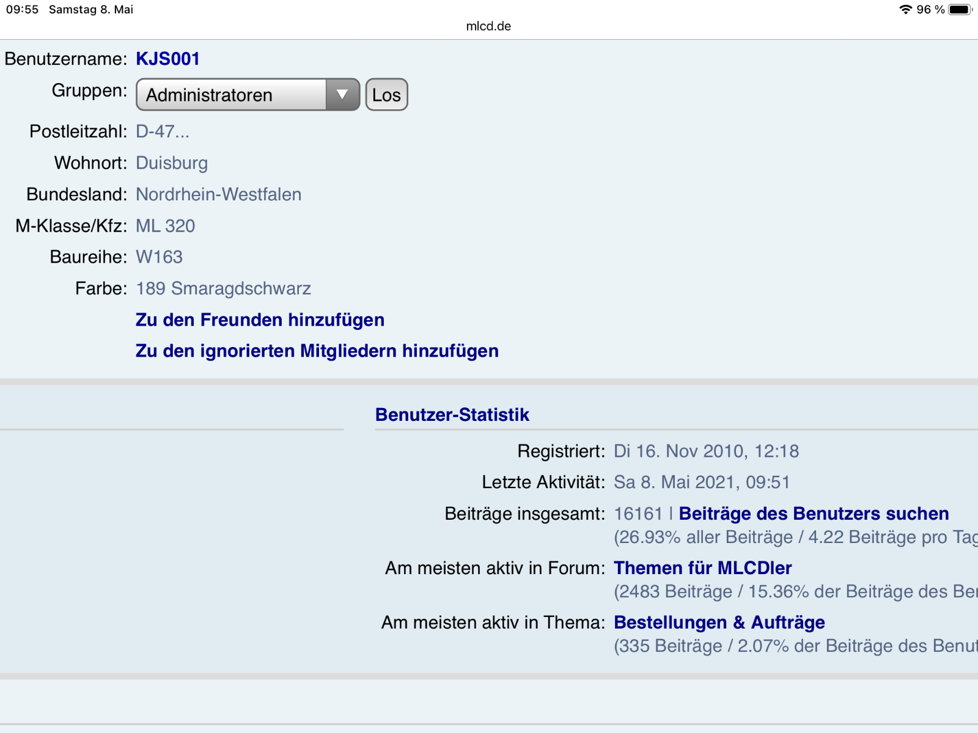Image resolution: width=978 pixels, height=733 pixels.
Task: Click the Wohnort value Duisburg
Action: pyautogui.click(x=172, y=162)
